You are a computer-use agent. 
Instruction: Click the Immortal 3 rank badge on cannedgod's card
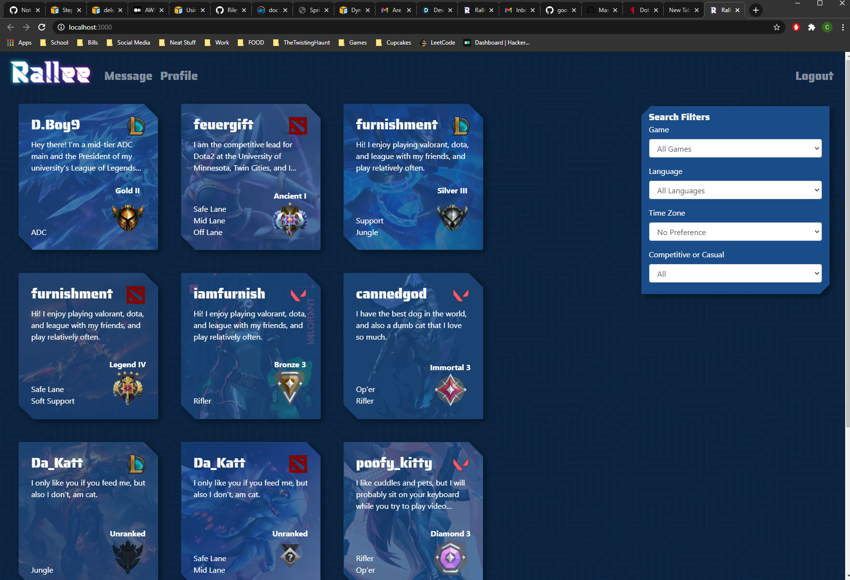450,390
